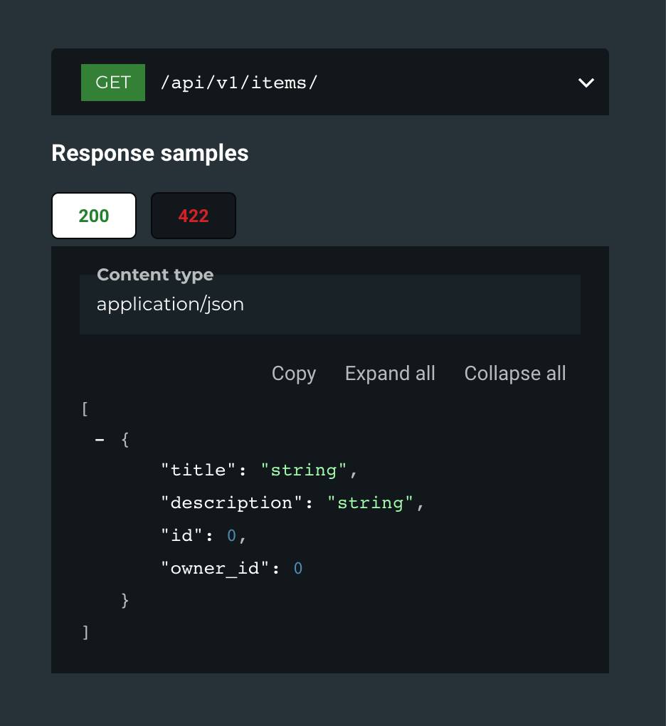Click the owner_id value 0

tap(298, 569)
